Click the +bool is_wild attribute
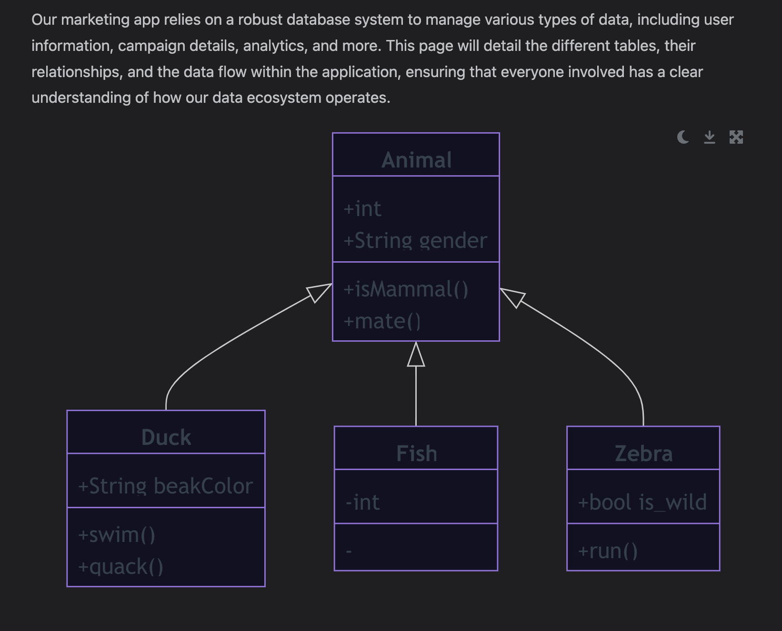The width and height of the screenshot is (782, 631). 642,503
